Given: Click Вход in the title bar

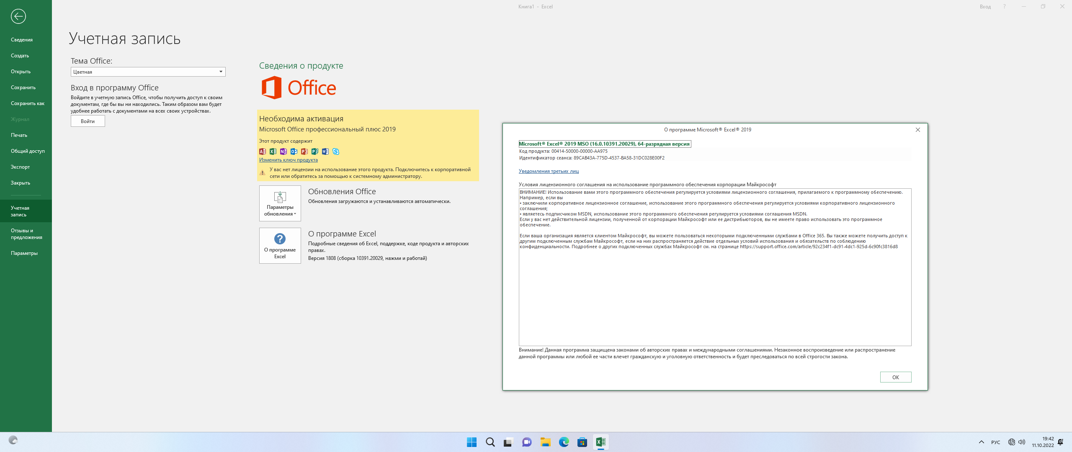Looking at the screenshot, I should click(x=985, y=7).
